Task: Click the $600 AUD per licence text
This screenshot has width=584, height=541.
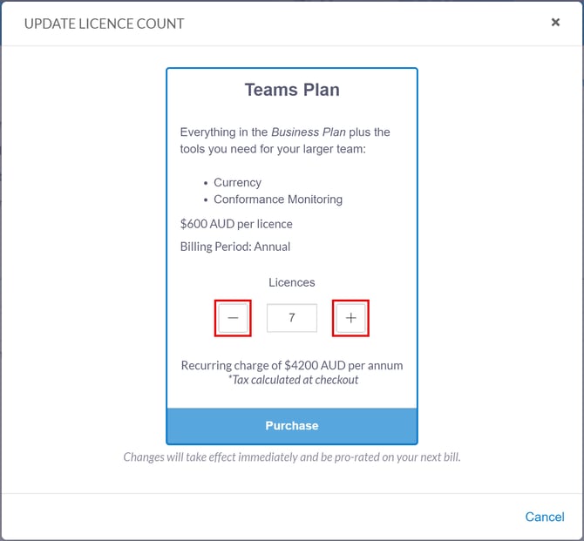Action: 236,224
